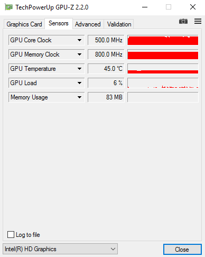Screen dimensions: 205x257
Task: Take a screenshot with the camera icon
Action: (x=183, y=21)
